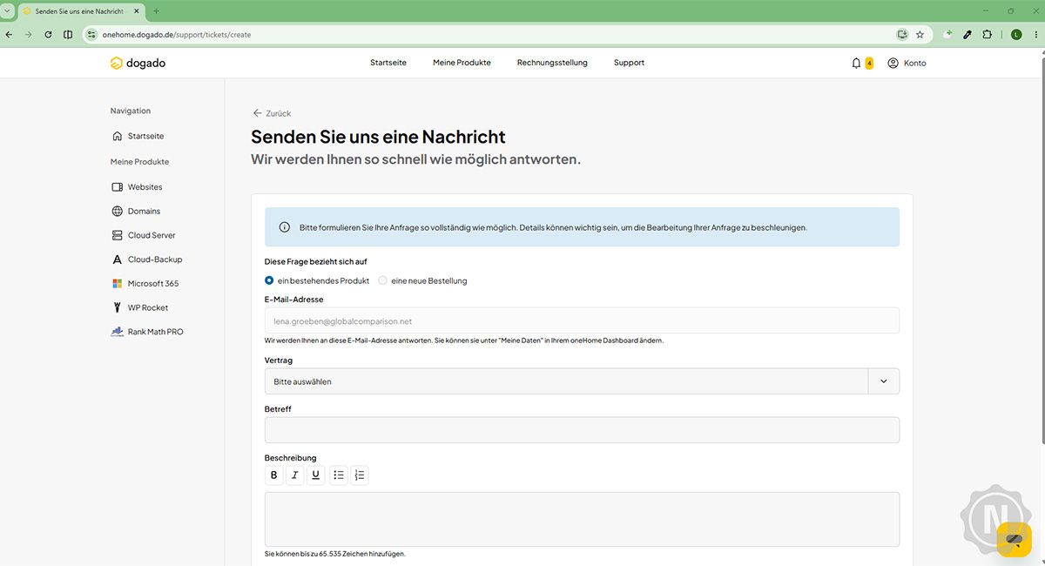The image size is (1045, 566).
Task: Open the yellow chat widget
Action: click(x=1014, y=540)
